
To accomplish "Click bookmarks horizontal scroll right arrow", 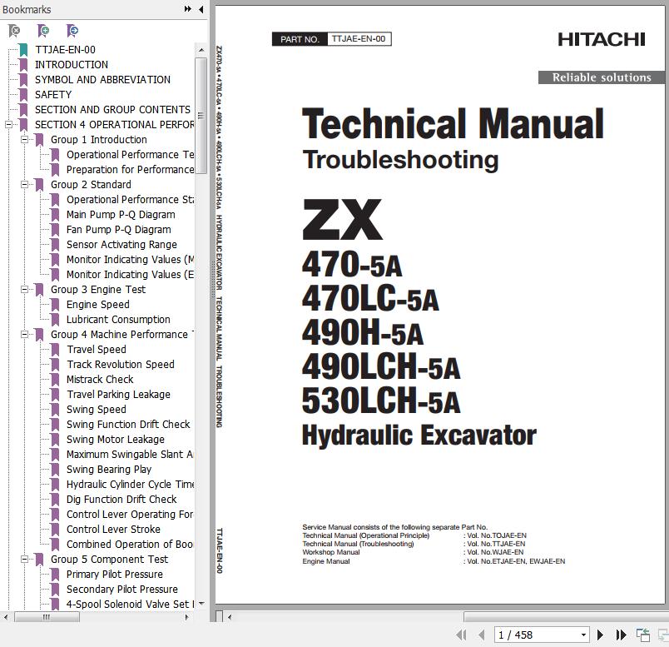I will (187, 617).
